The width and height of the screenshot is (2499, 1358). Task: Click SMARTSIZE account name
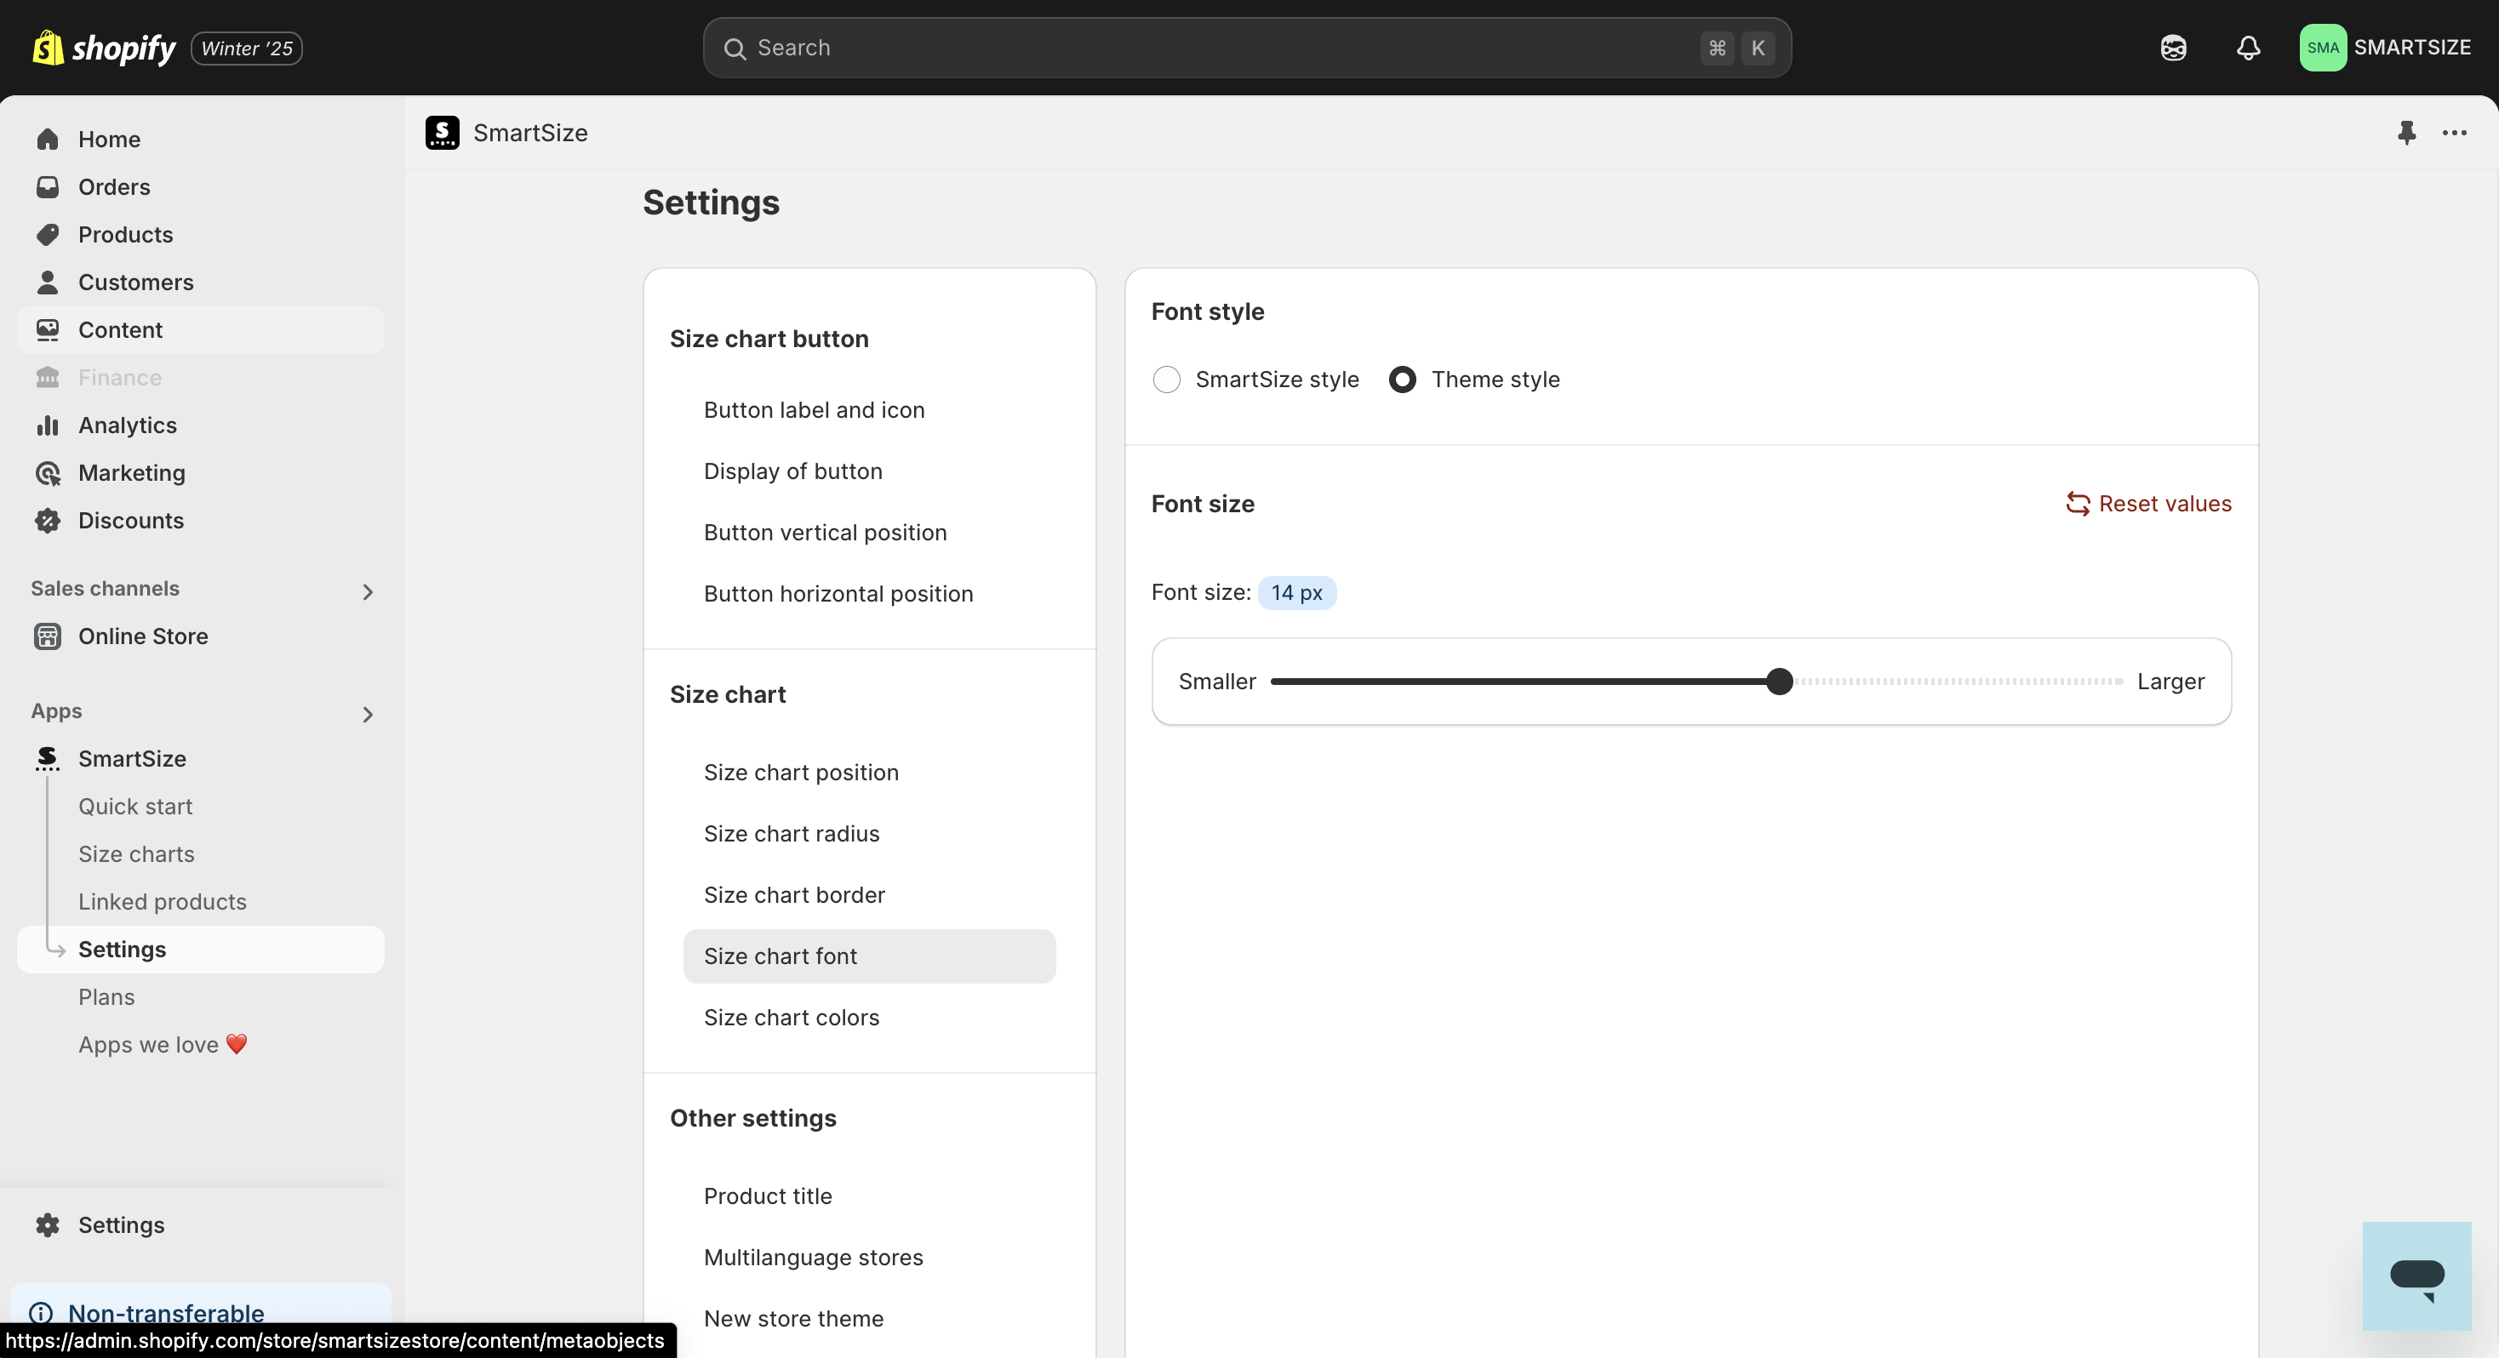[x=2411, y=48]
